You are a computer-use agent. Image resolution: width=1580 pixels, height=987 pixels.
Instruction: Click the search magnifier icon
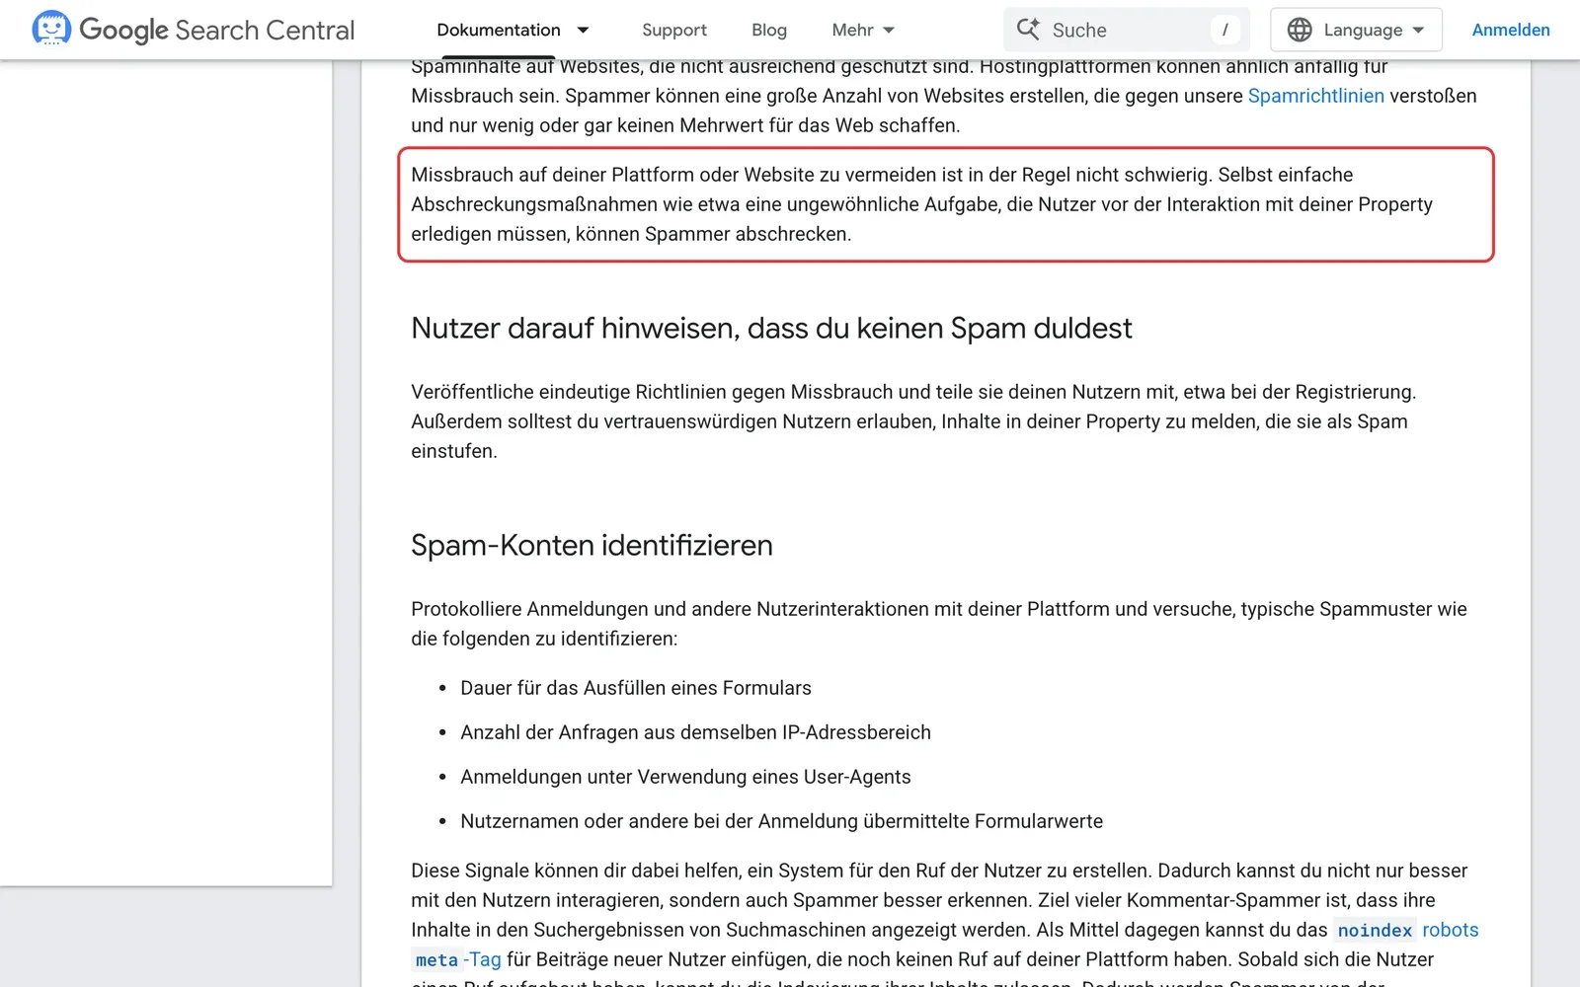[1028, 30]
